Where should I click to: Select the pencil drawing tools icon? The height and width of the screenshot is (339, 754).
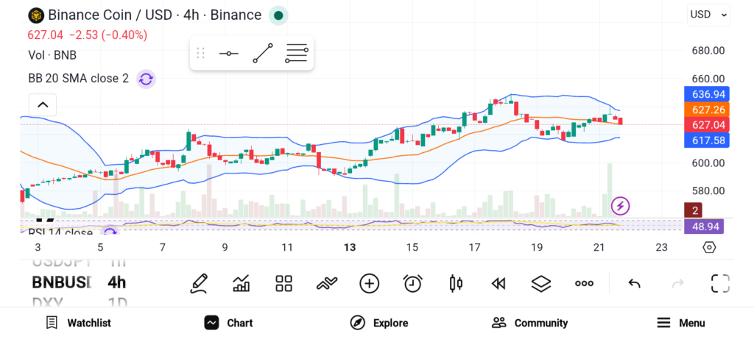coord(199,283)
